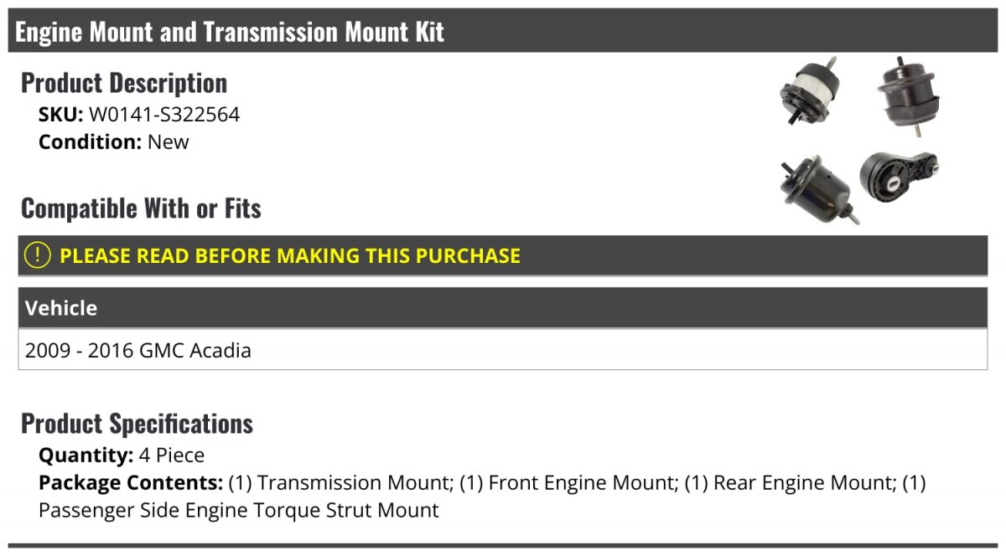This screenshot has width=1006, height=556.
Task: Select the SKU number W0141-S322564
Action: 164,115
